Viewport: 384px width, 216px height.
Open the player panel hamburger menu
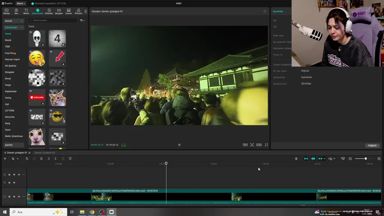click(265, 11)
